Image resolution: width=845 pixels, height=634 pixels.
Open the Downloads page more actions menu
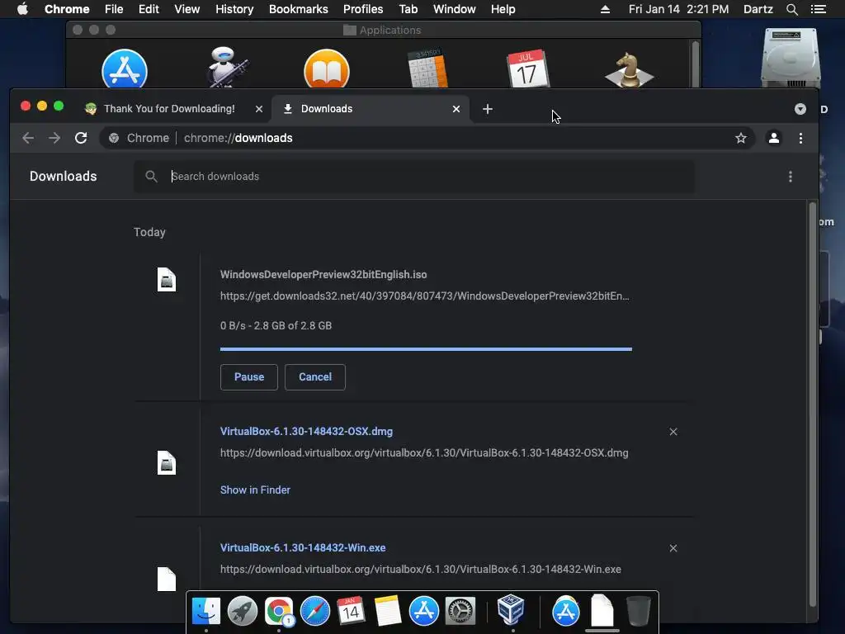(x=790, y=177)
